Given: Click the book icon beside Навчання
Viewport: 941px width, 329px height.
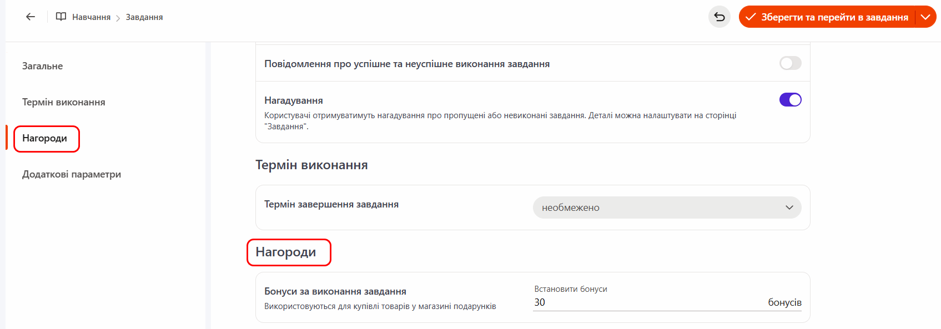Looking at the screenshot, I should (61, 17).
